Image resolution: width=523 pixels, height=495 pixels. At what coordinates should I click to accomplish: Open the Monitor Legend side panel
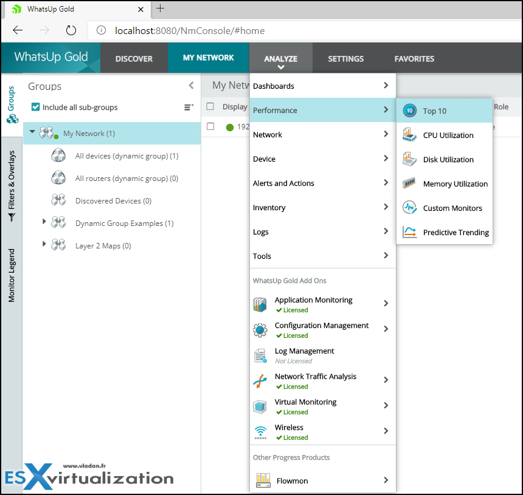click(x=12, y=276)
